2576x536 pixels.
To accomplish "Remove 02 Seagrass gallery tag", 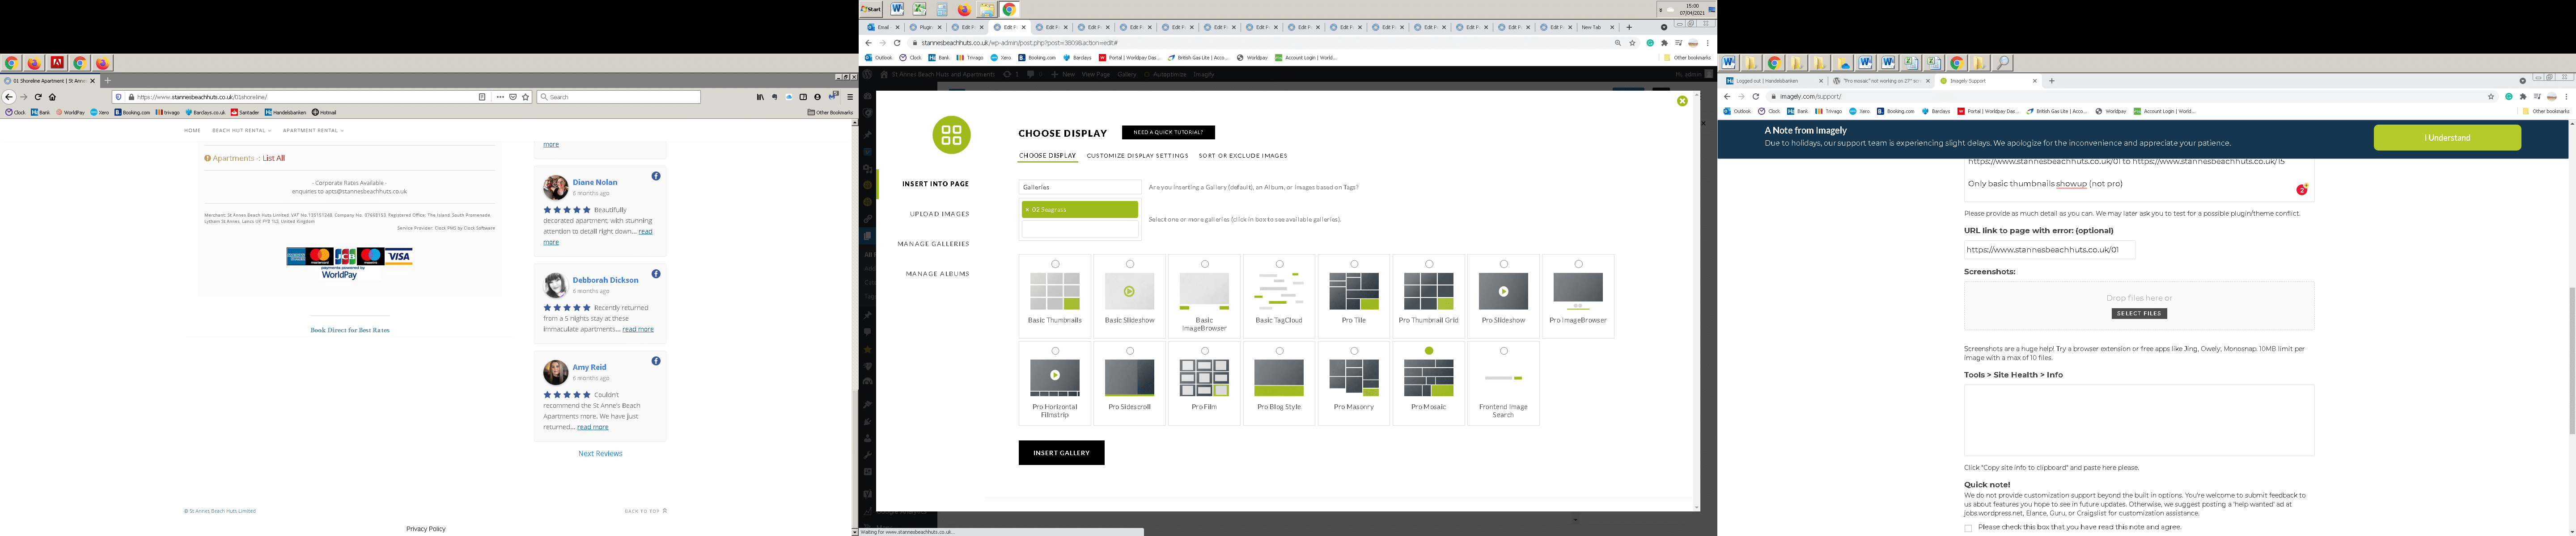I will 1027,209.
